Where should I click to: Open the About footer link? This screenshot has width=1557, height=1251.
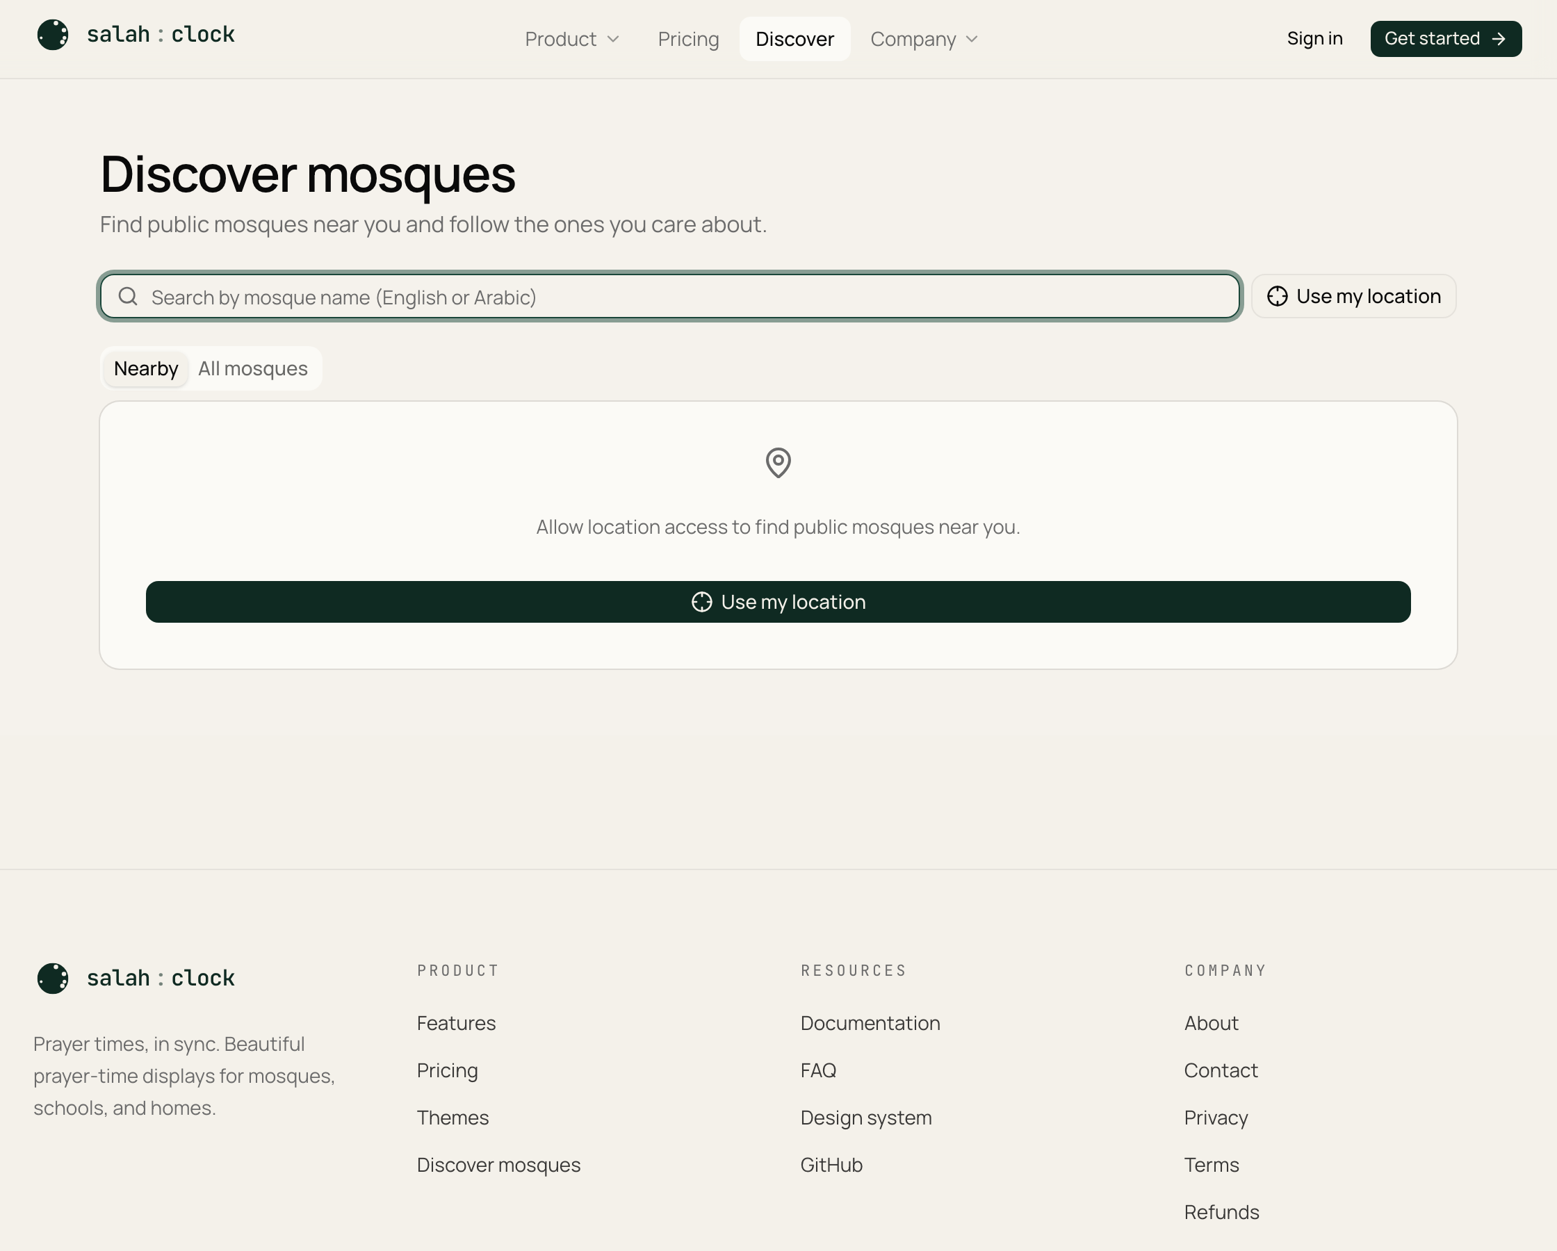tap(1211, 1023)
